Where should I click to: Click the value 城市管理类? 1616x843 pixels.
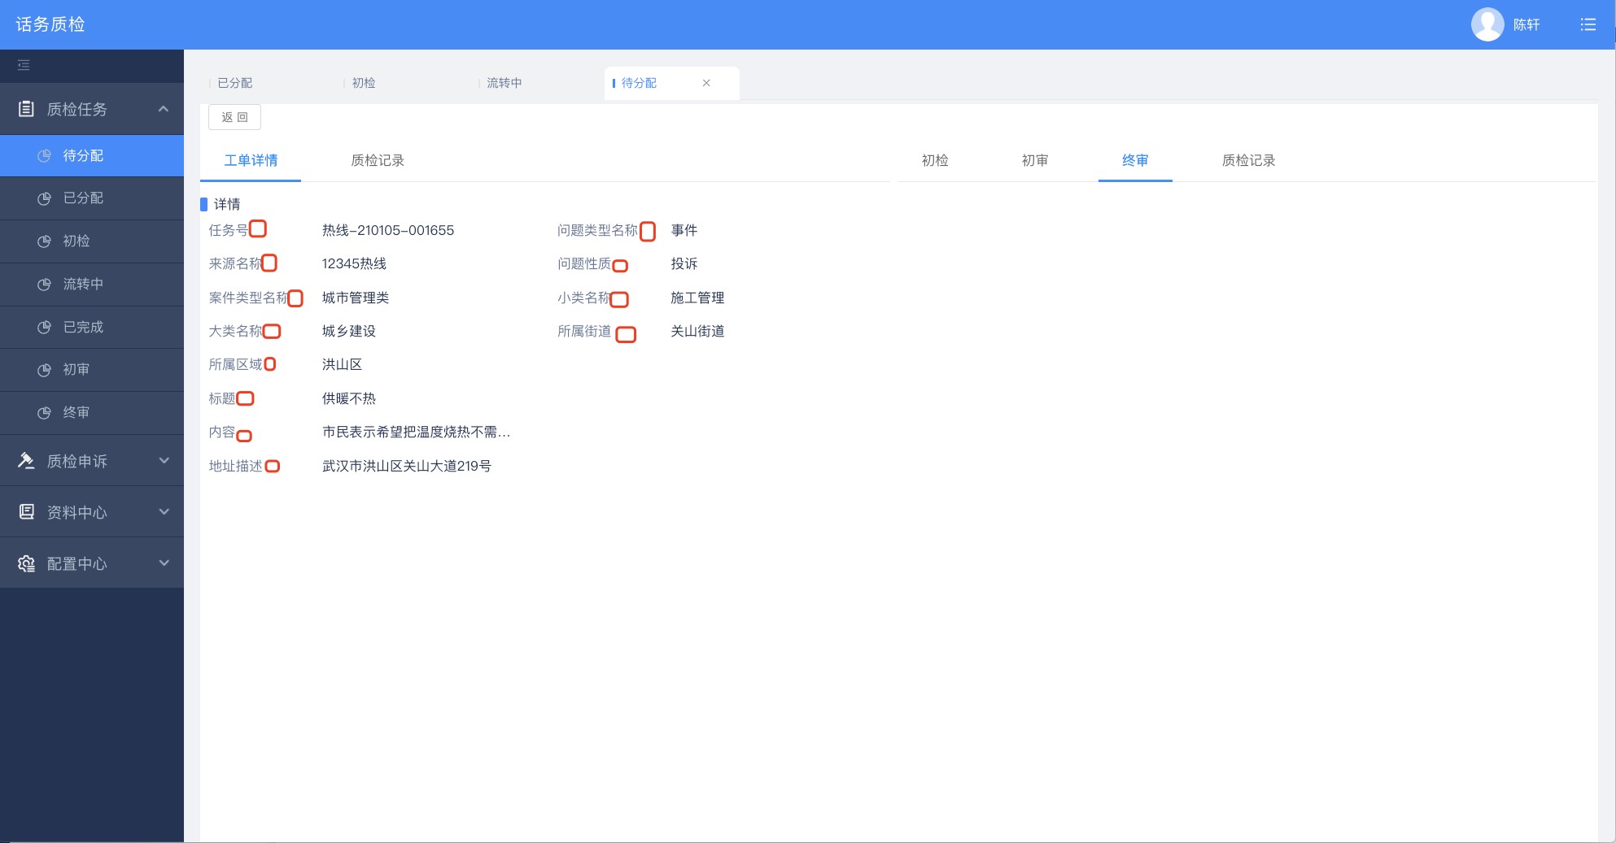(x=356, y=298)
